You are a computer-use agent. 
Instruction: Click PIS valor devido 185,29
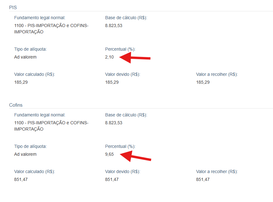tap(112, 82)
